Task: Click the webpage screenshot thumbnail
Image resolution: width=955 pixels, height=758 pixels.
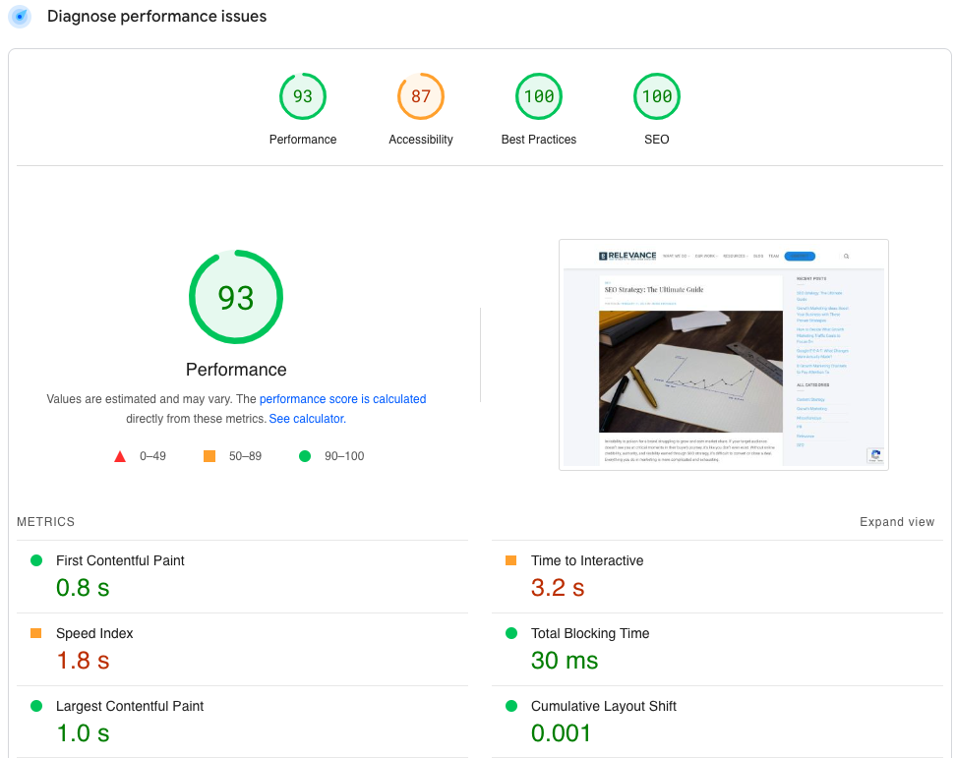Action: pyautogui.click(x=723, y=355)
